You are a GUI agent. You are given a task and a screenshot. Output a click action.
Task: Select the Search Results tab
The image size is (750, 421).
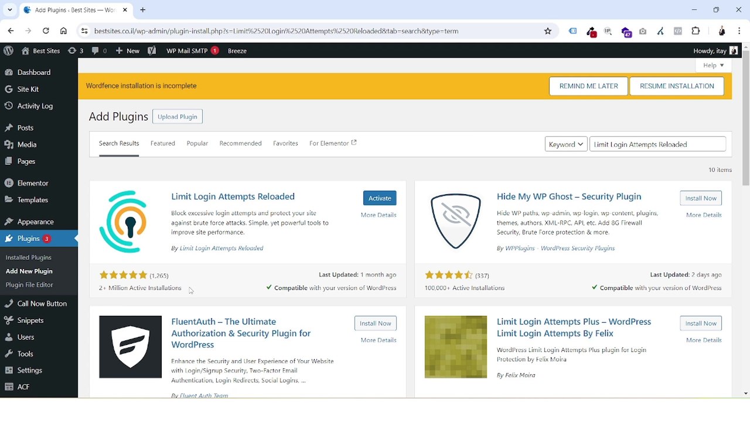[119, 144]
